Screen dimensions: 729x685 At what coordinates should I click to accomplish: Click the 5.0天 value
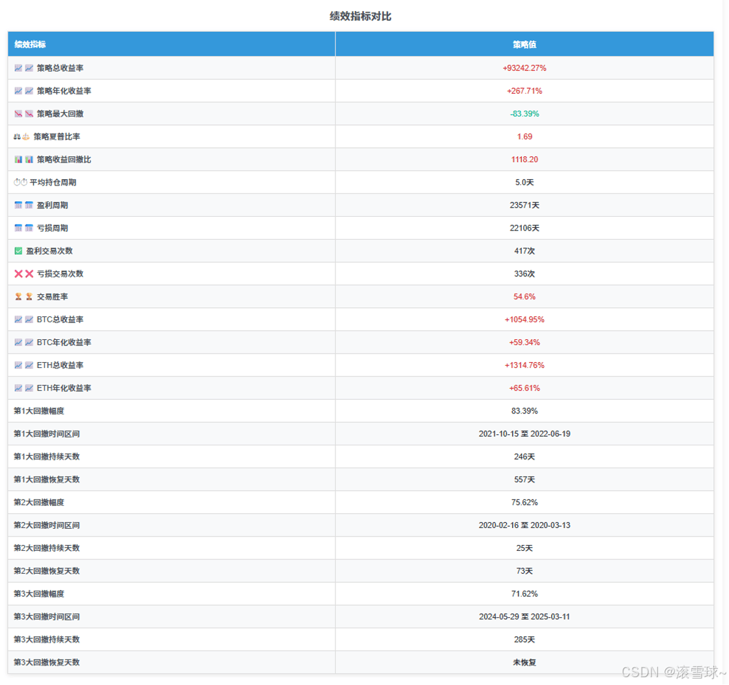(x=524, y=182)
